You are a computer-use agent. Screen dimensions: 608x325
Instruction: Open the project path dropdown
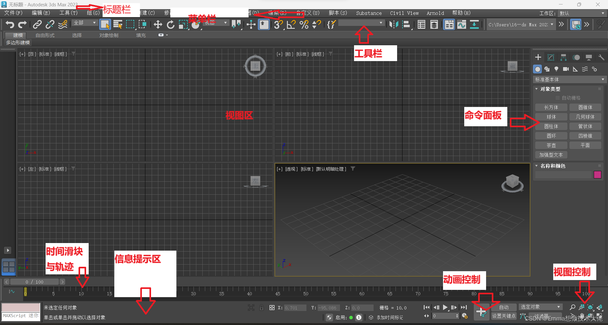click(x=521, y=24)
